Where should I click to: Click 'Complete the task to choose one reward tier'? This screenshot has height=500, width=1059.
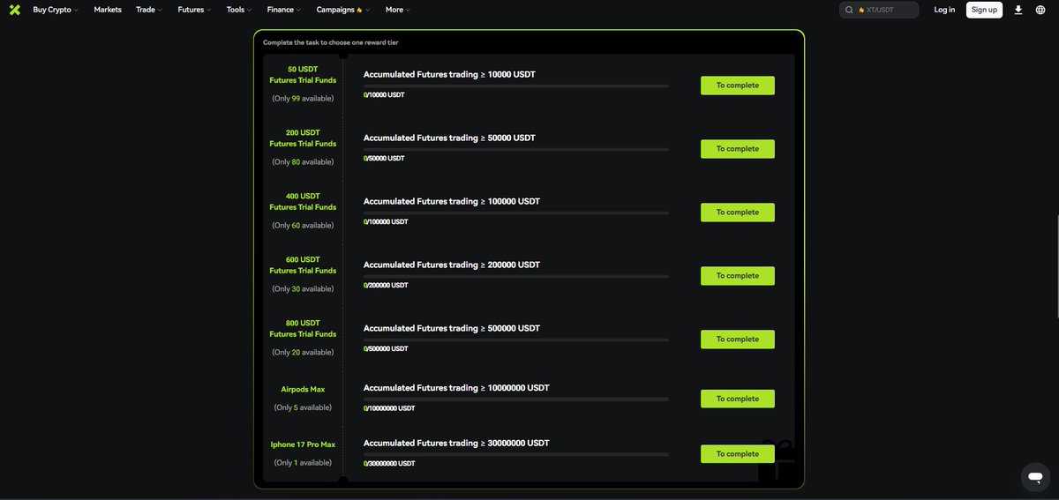331,42
